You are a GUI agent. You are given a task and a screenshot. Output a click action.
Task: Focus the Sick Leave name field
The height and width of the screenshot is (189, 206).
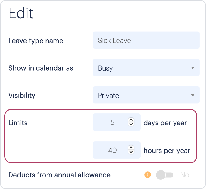coord(146,40)
